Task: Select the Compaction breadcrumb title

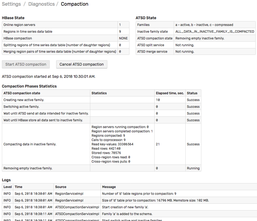Action: 75,4
